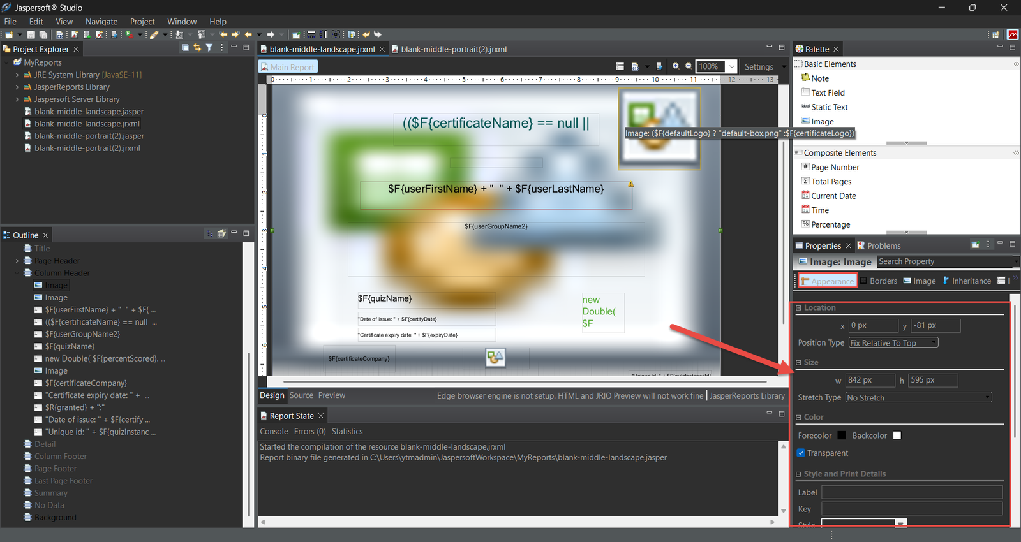Click the Run/compile report toolbar icon

point(129,34)
